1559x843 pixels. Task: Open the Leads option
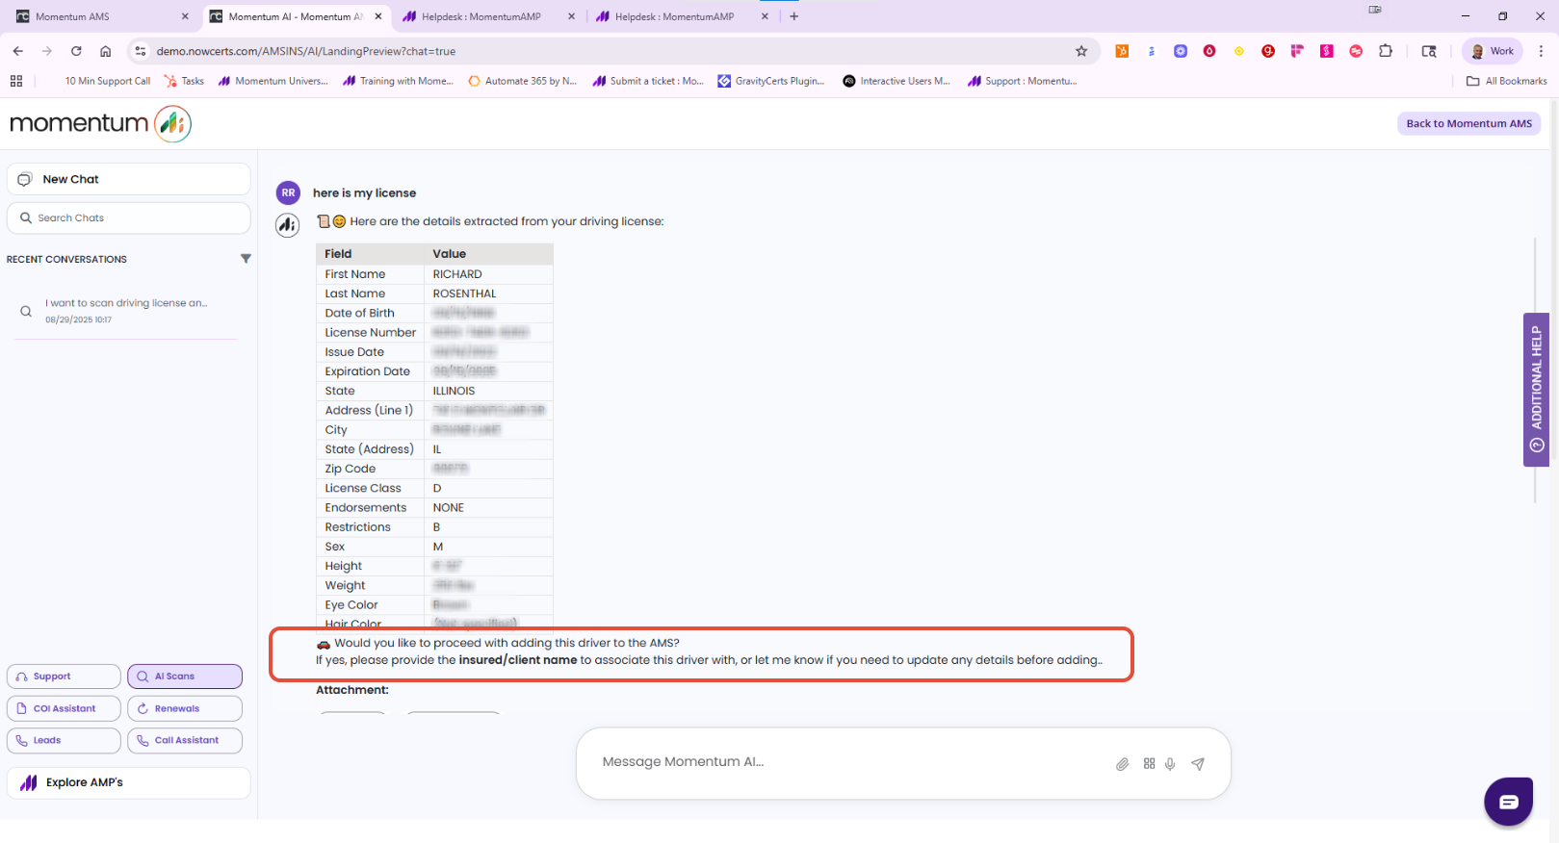coord(64,740)
